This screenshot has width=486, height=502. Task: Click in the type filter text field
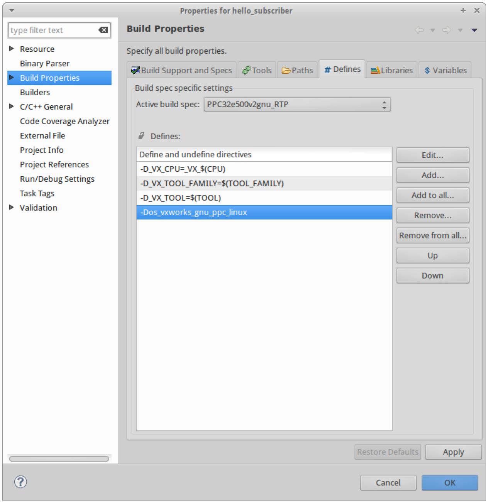click(53, 30)
